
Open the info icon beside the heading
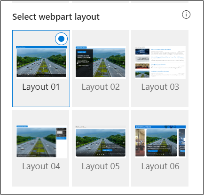coord(186,15)
